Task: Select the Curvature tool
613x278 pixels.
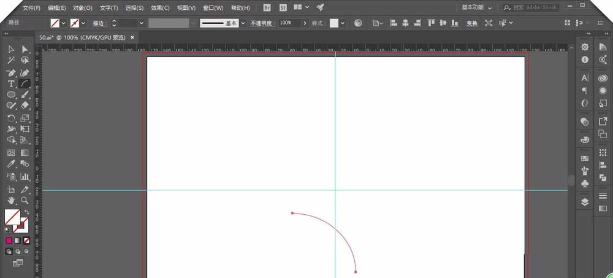Action: click(25, 73)
